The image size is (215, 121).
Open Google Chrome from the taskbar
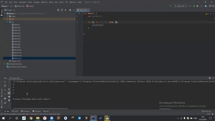[x=31, y=118]
